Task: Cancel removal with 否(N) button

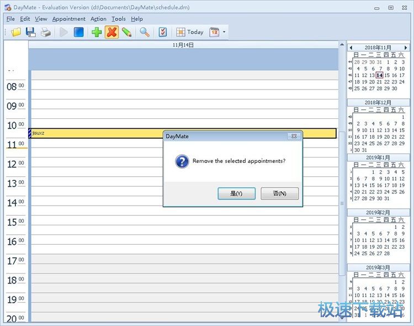Action: click(280, 193)
